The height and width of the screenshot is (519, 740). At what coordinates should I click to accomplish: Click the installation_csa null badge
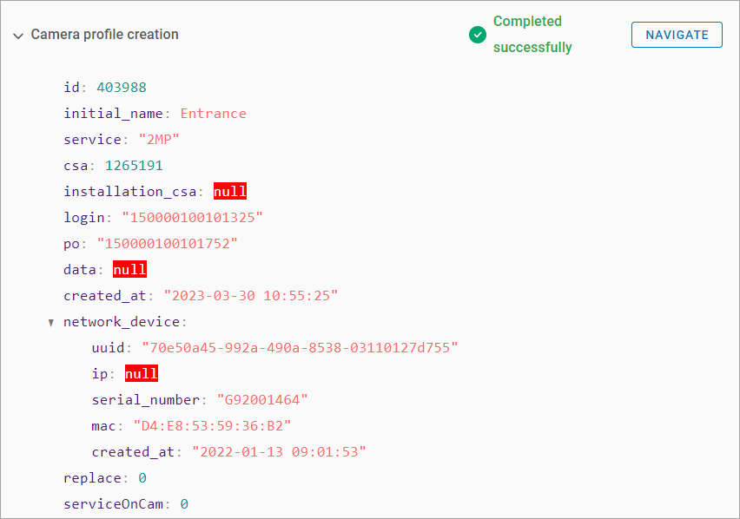click(230, 192)
